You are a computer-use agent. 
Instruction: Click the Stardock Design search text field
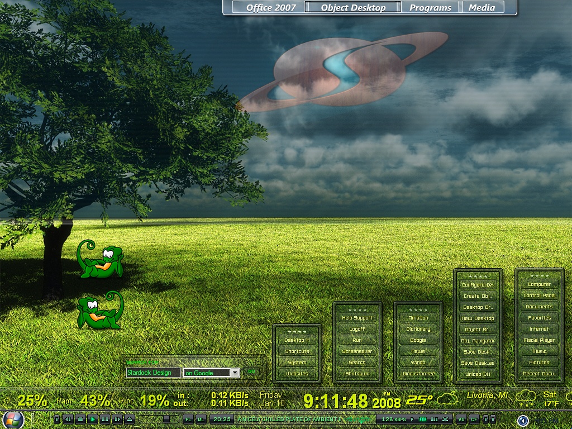click(153, 373)
